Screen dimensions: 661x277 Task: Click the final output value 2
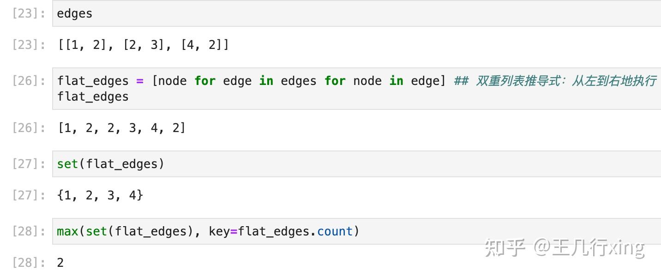click(x=60, y=263)
